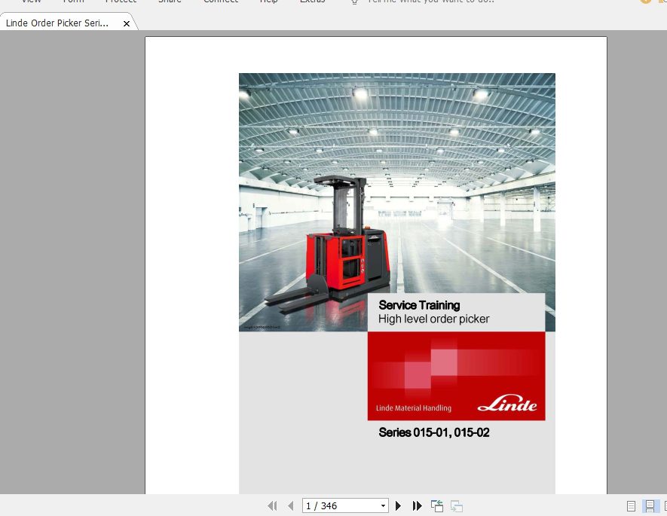Go to the next page
667x516 pixels.
(x=398, y=505)
